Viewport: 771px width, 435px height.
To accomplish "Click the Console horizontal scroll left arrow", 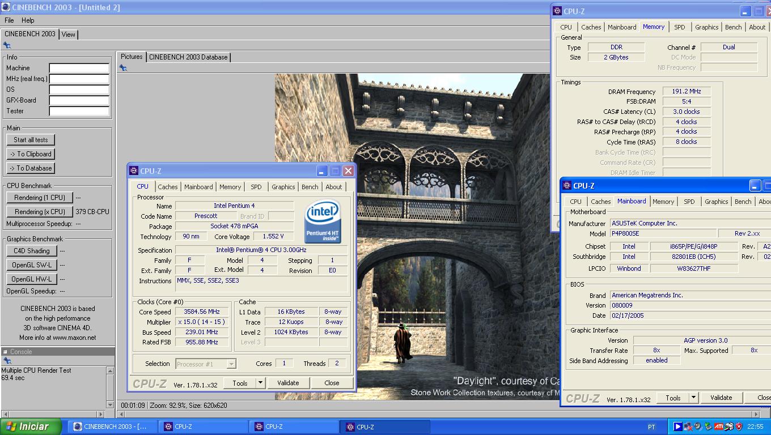I will coord(5,413).
